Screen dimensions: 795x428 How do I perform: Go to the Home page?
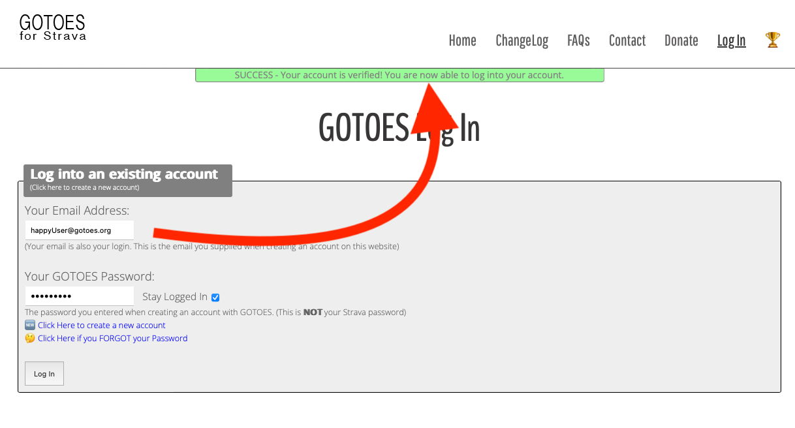tap(462, 40)
